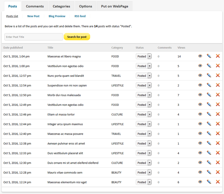The width and height of the screenshot is (224, 194).
Task: View 'Integer arcu ipsum maximus' via eye icon
Action: pyautogui.click(x=200, y=124)
